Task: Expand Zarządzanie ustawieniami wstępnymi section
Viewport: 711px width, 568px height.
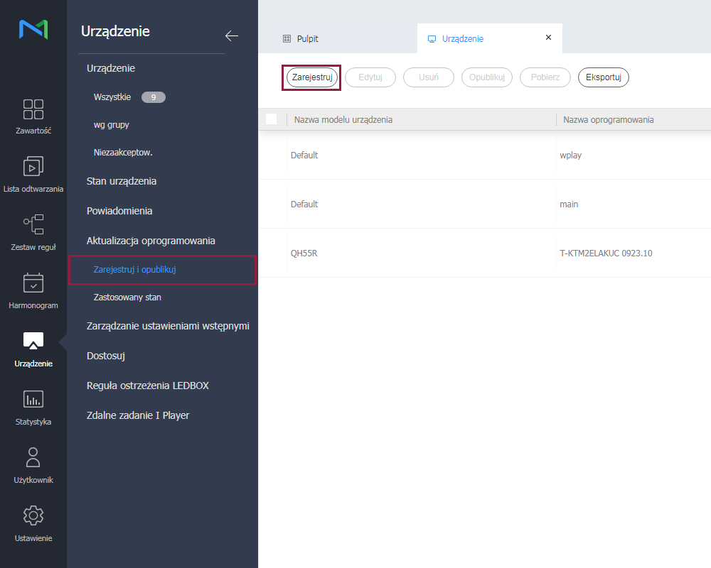Action: 168,326
